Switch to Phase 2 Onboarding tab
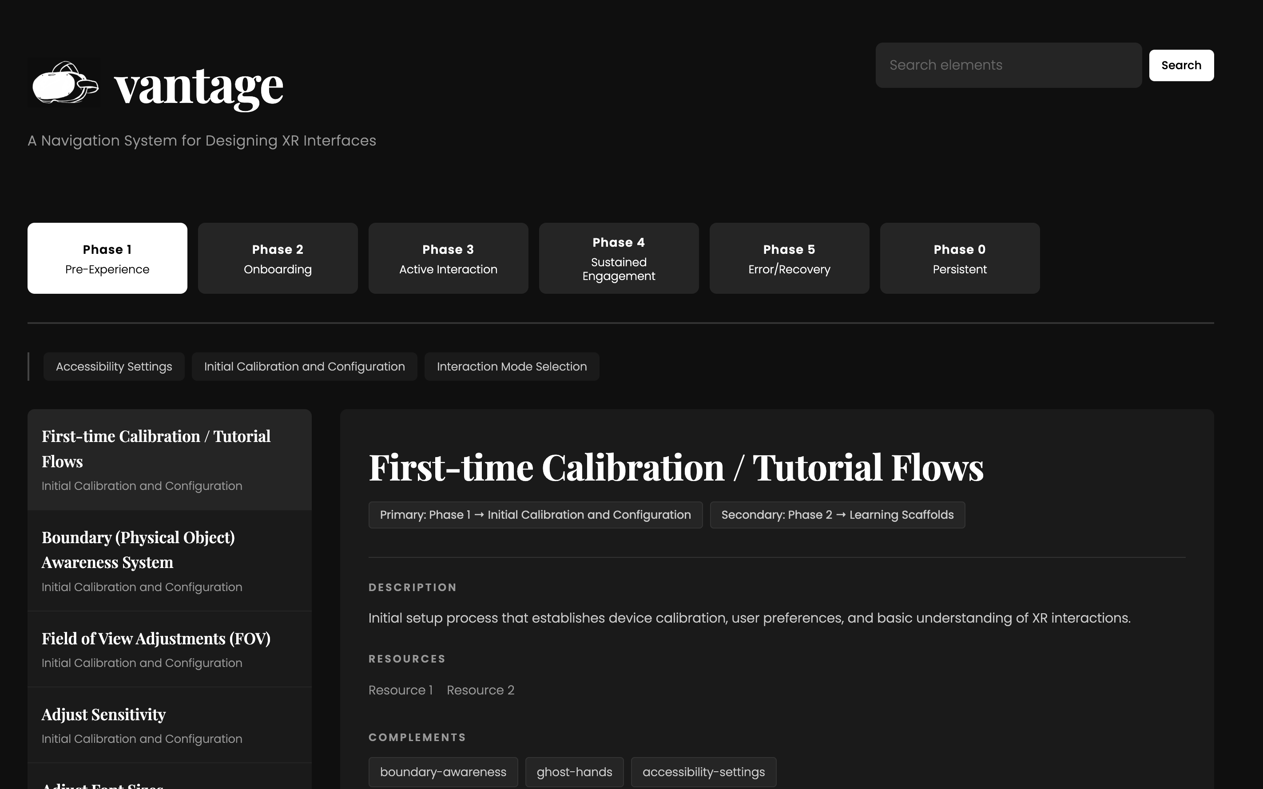This screenshot has width=1263, height=789. 277,258
